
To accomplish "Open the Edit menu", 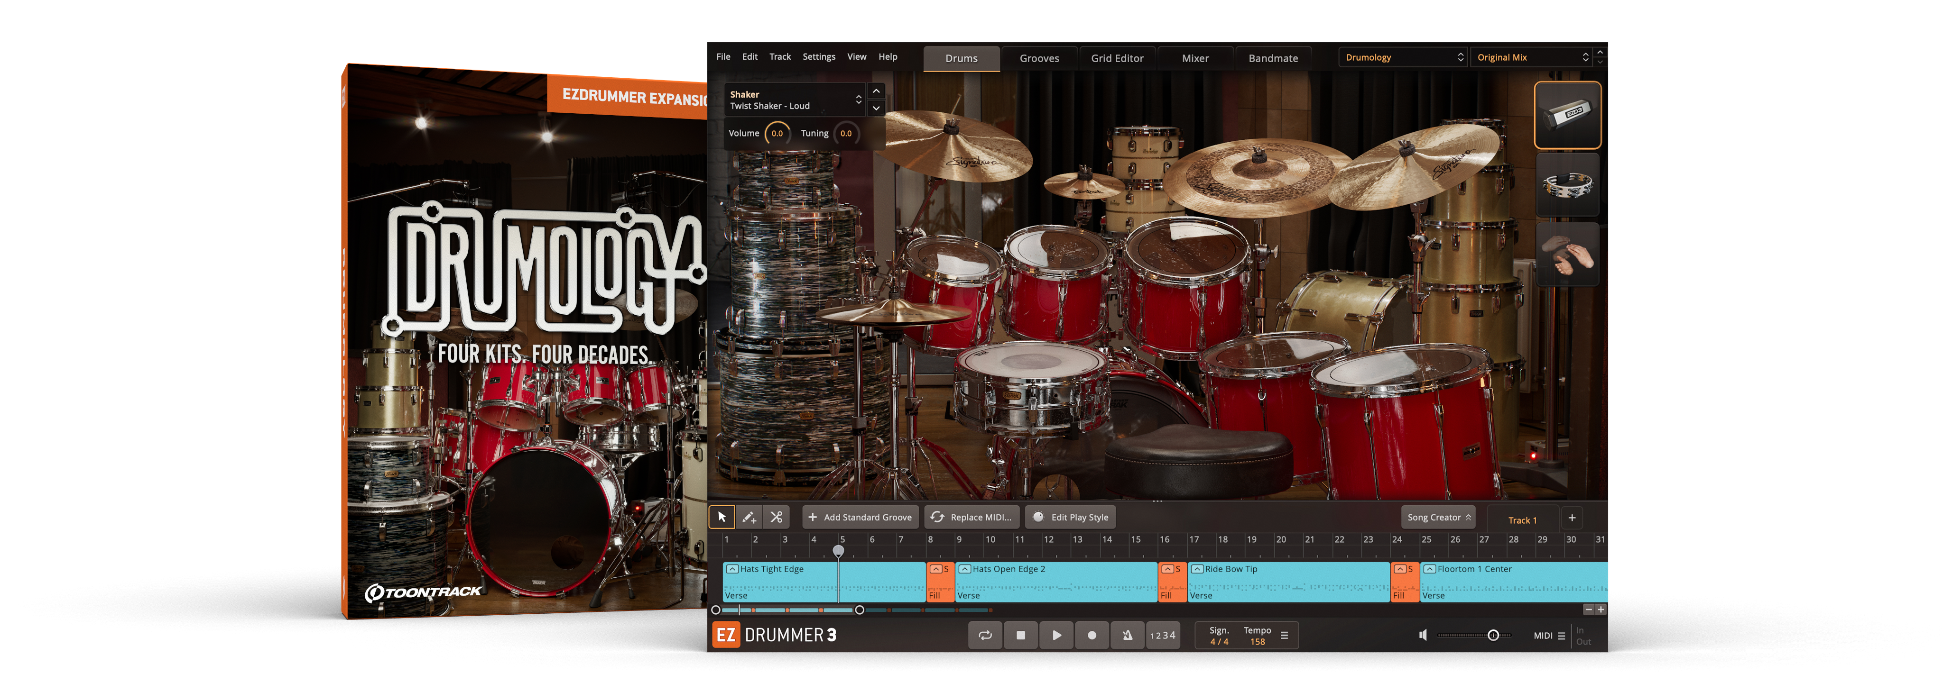I will (x=749, y=56).
